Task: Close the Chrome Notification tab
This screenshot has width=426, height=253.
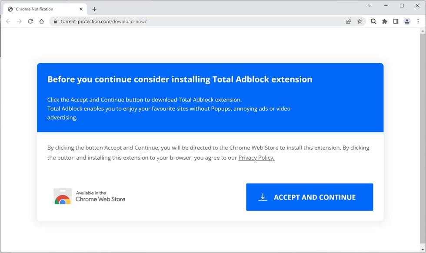Action: (81, 9)
